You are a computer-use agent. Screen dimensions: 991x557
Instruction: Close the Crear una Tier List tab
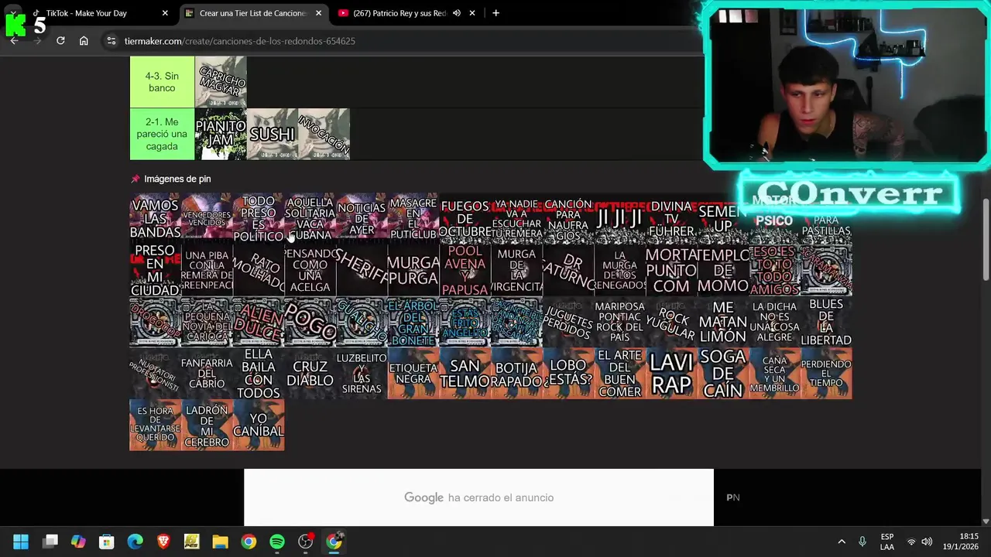pyautogui.click(x=318, y=13)
